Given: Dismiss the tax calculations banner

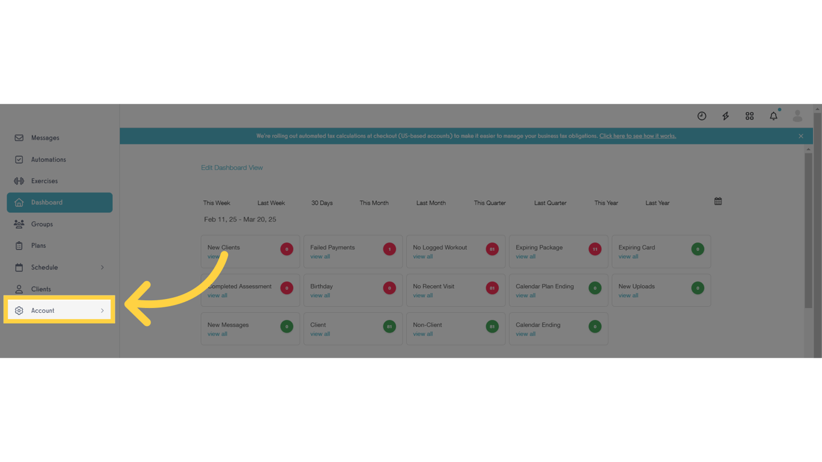Looking at the screenshot, I should pos(801,136).
